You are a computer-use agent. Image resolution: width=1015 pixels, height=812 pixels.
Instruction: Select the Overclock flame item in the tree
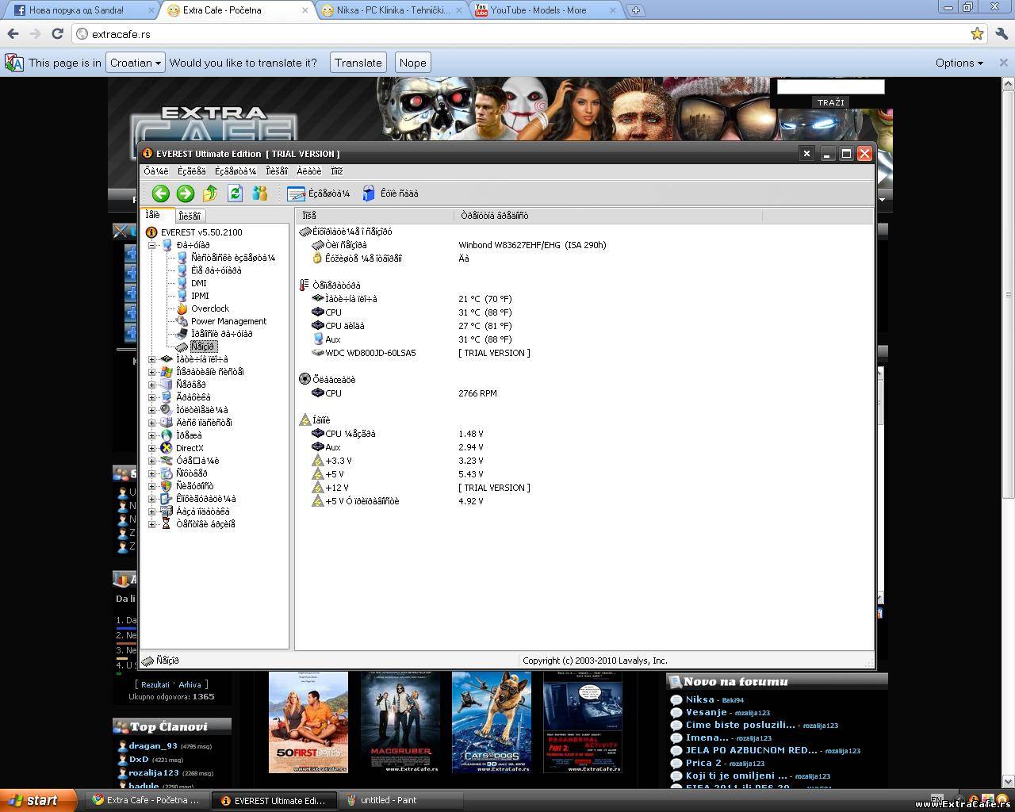tap(209, 308)
